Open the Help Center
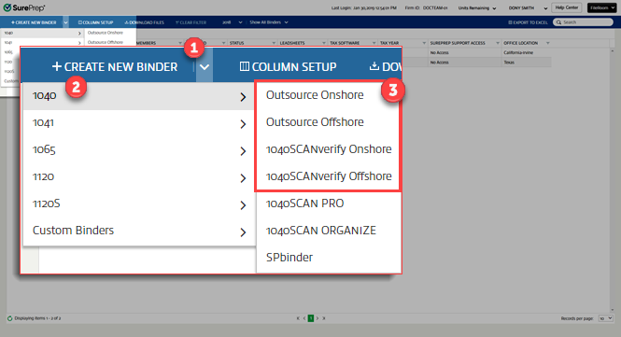The height and width of the screenshot is (337, 621). 567,7
